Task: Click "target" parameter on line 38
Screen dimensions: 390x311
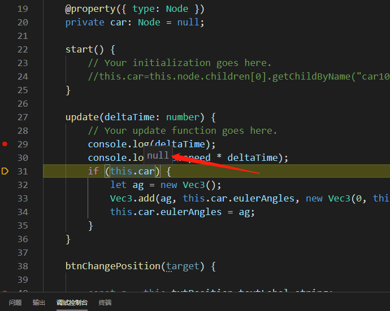Action: pyautogui.click(x=183, y=266)
